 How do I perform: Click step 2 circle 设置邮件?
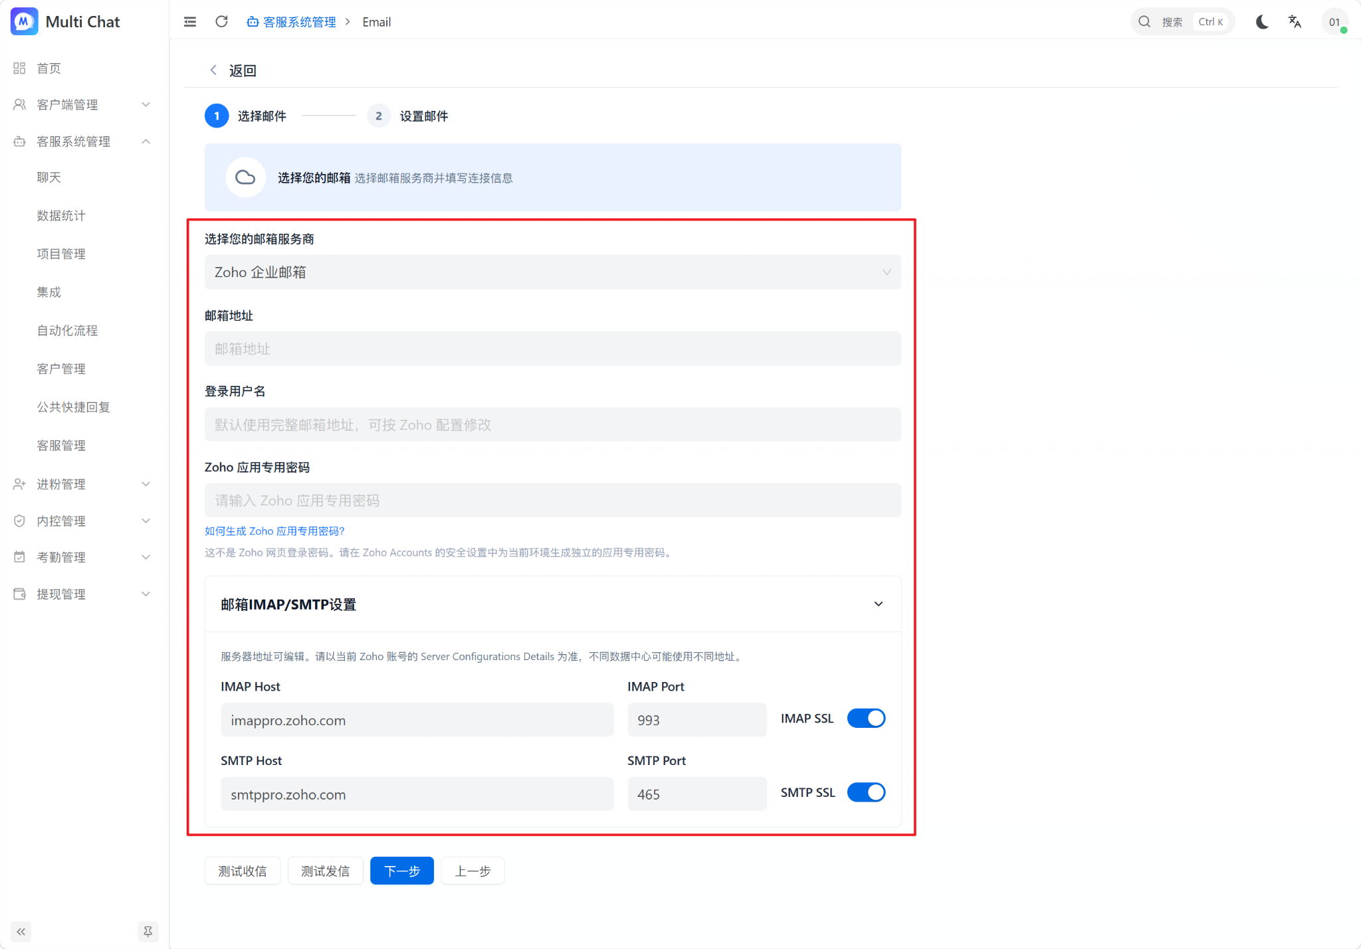pyautogui.click(x=379, y=116)
